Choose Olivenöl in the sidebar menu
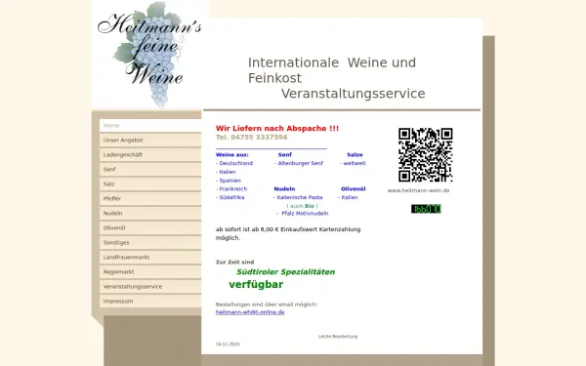586x366 pixels. (150, 227)
